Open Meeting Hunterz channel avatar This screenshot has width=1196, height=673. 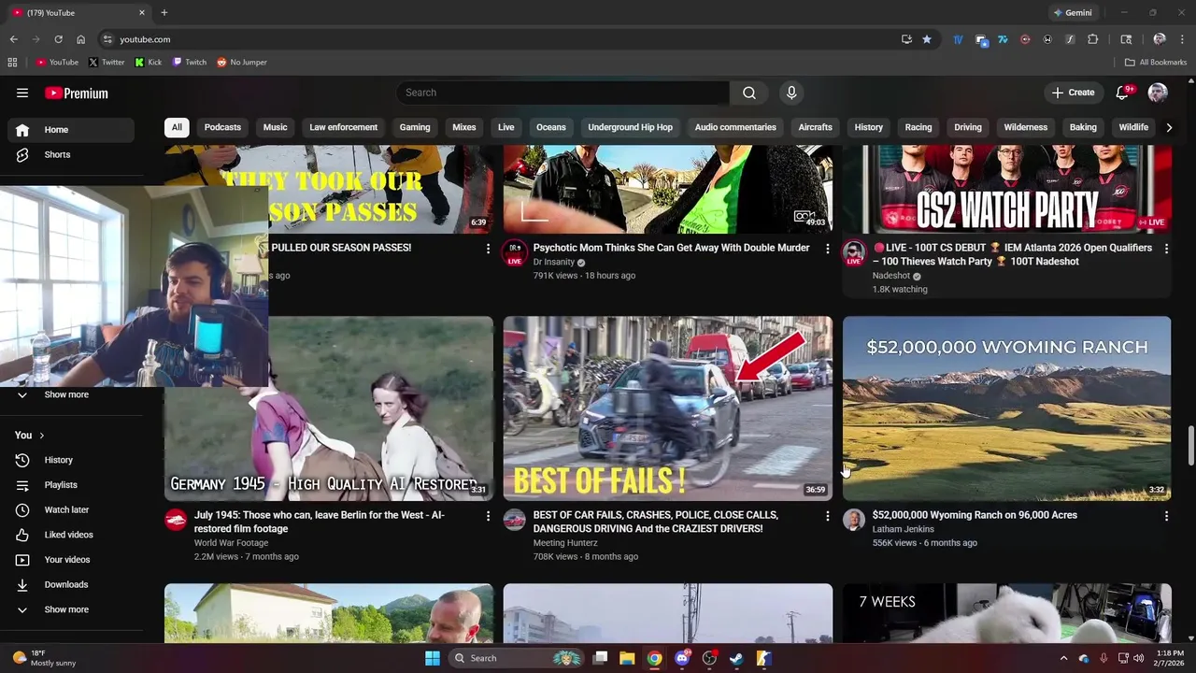pos(515,520)
